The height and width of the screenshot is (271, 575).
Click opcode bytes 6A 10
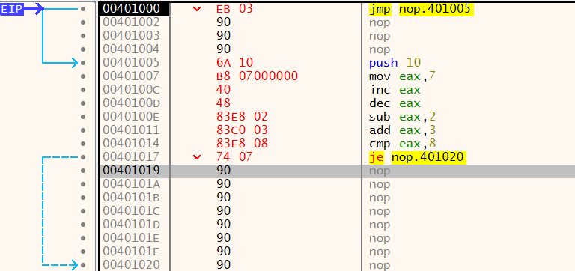click(x=234, y=63)
